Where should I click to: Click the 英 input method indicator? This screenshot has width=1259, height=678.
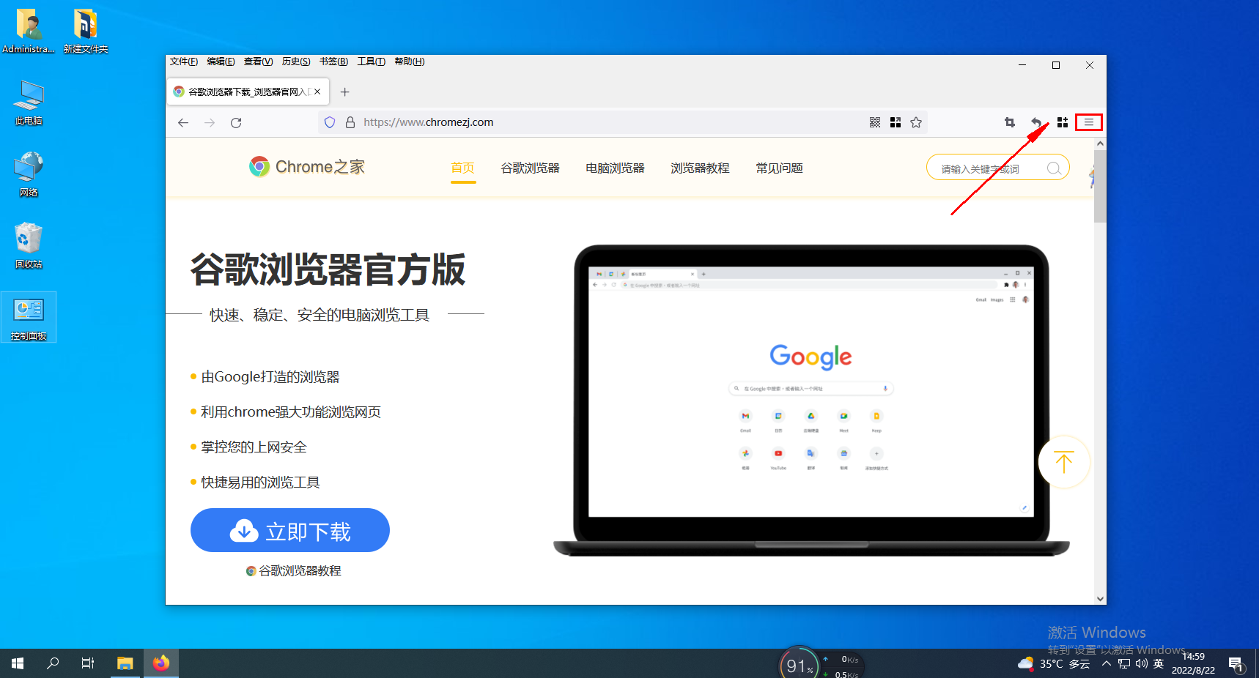[1159, 663]
